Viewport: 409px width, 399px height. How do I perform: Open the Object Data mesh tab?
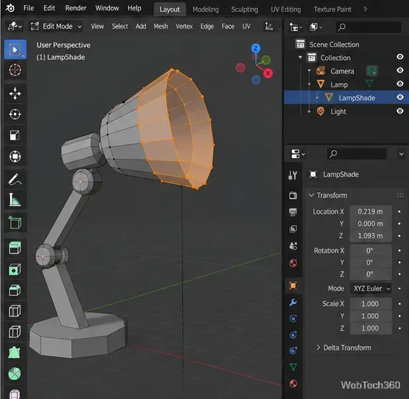(293, 367)
